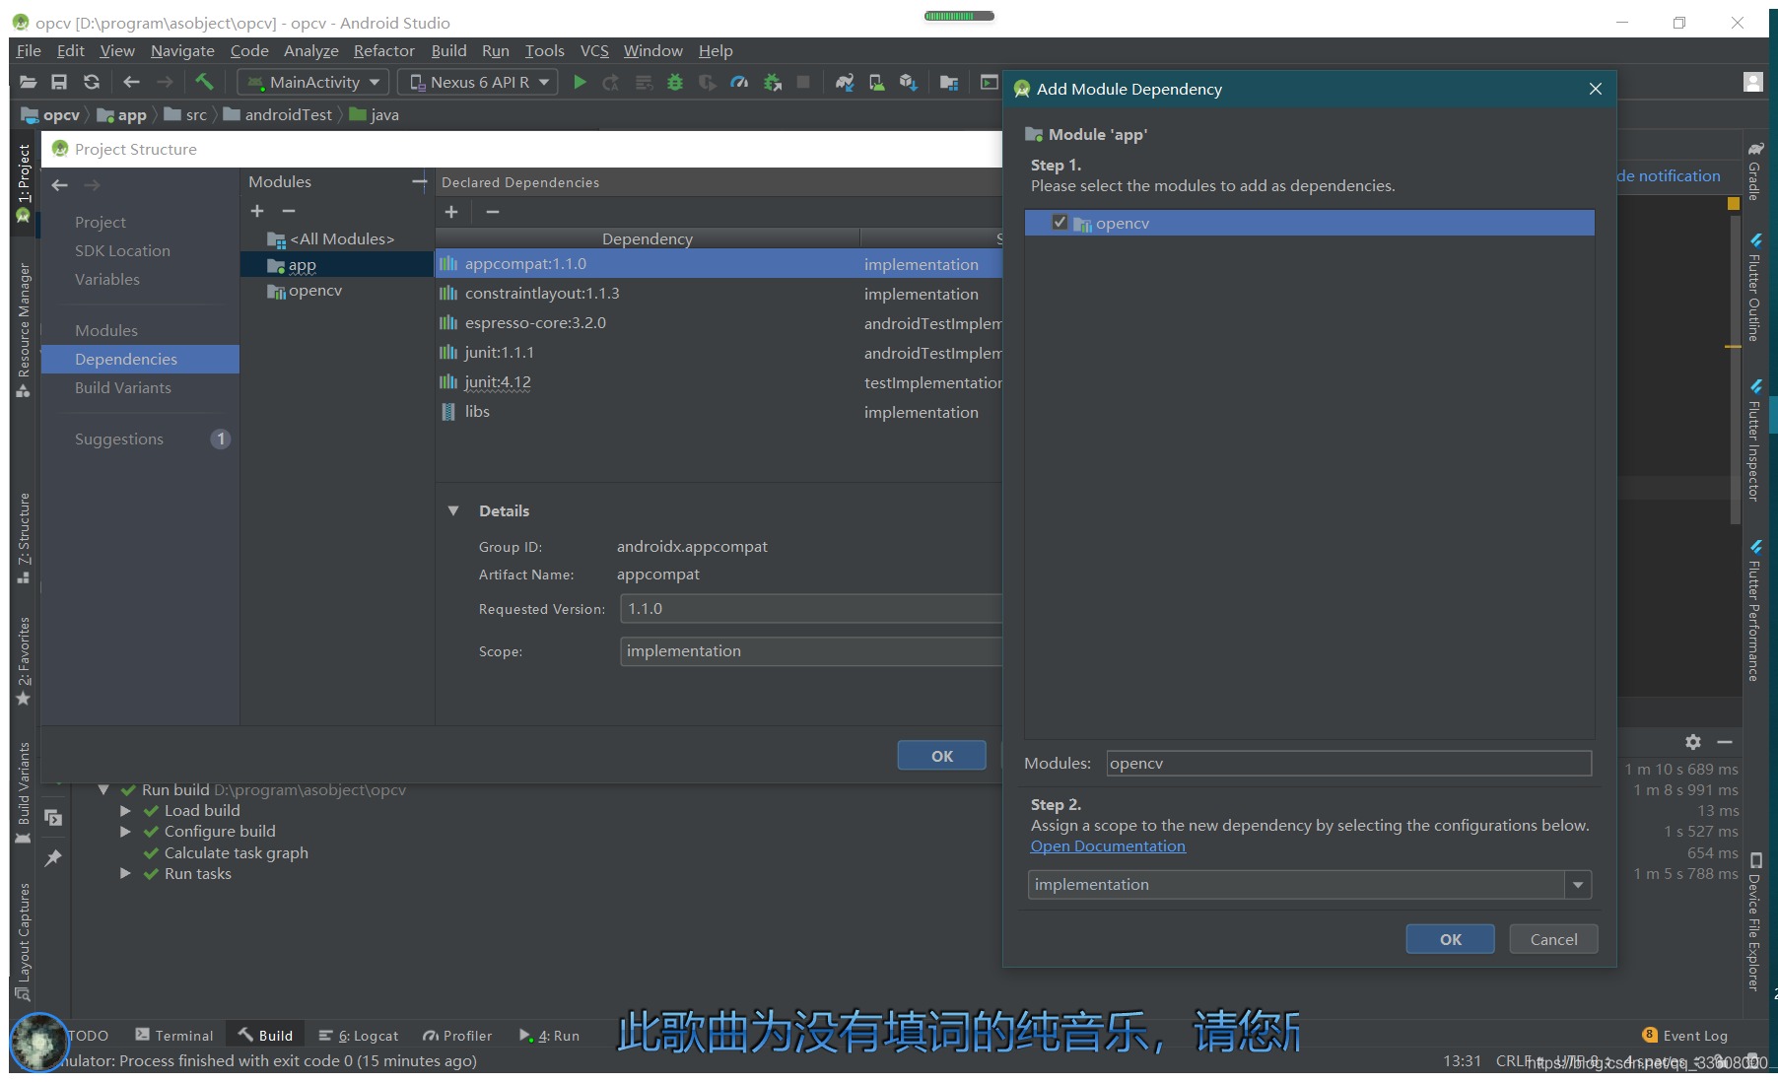Viewport: 1778px width, 1082px height.
Task: Click OK in Project Structure window
Action: tap(941, 756)
